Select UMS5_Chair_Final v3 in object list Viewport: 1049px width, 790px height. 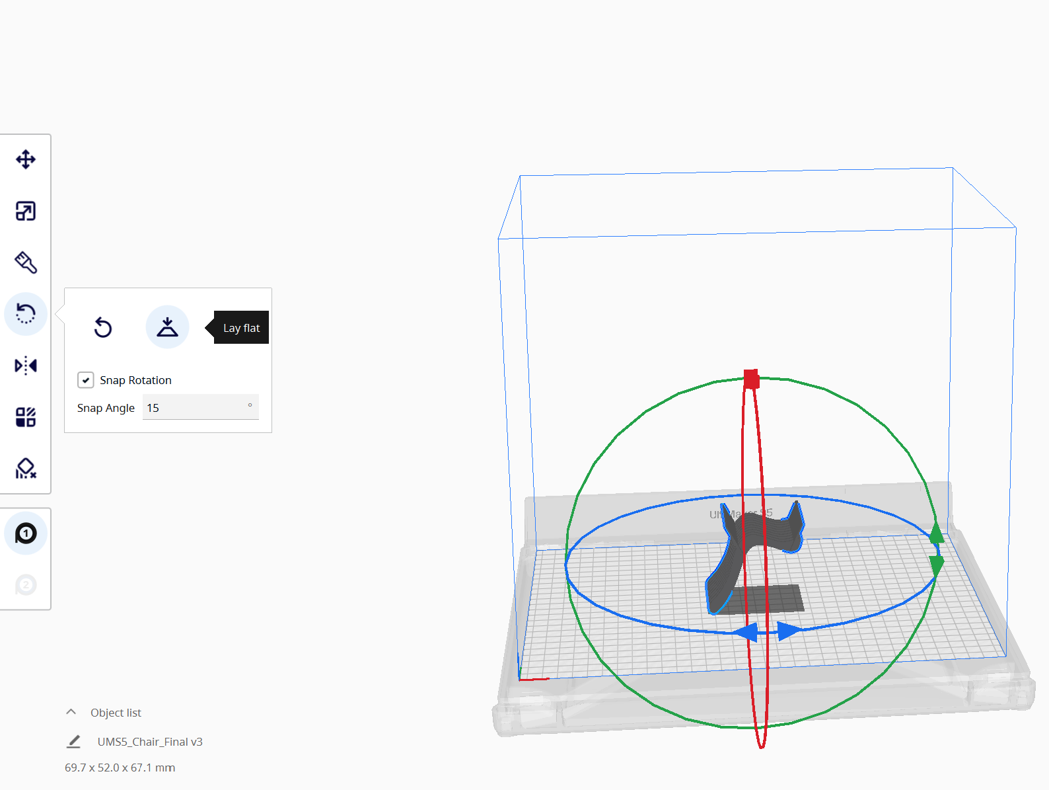(150, 742)
